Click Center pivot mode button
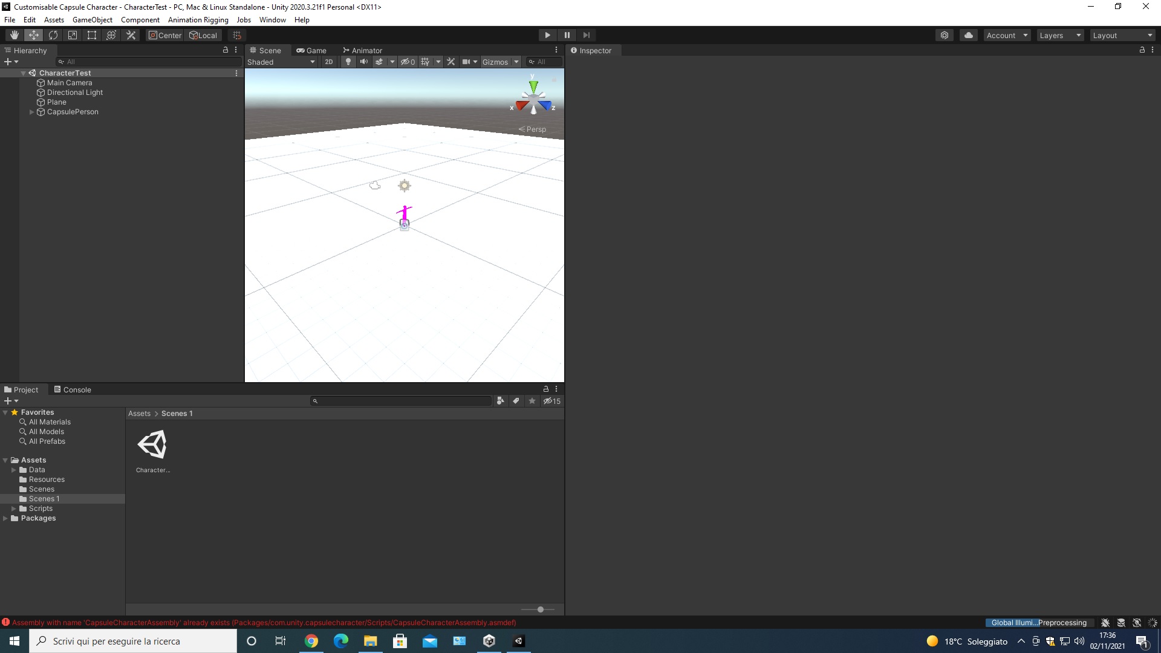This screenshot has height=653, width=1161. 164,35
